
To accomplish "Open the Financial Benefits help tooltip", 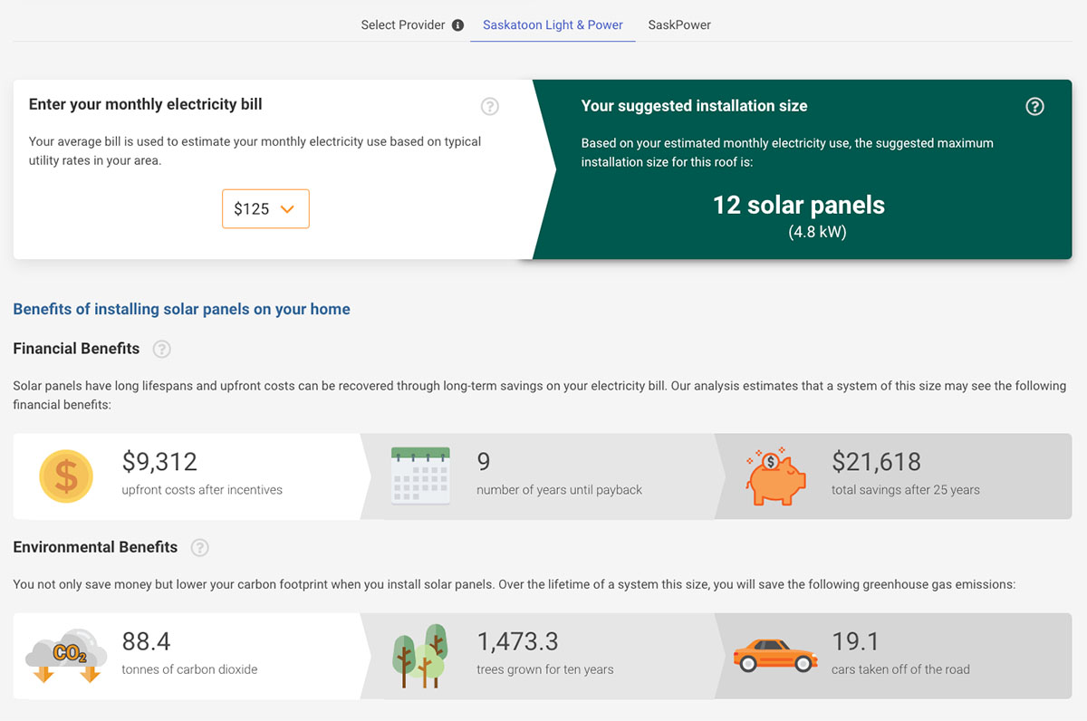I will coord(162,349).
